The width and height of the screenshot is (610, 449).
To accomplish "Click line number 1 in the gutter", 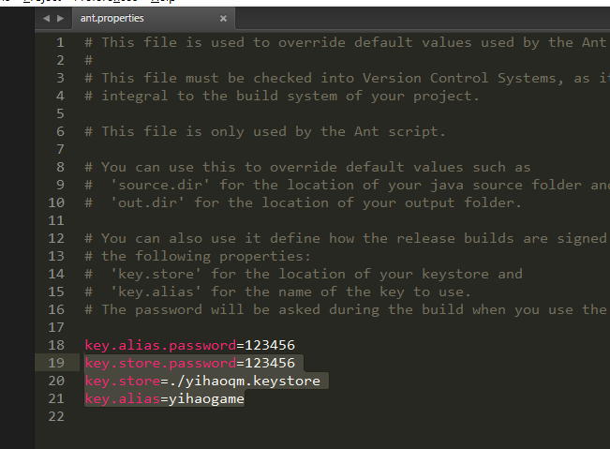I will 60,42.
